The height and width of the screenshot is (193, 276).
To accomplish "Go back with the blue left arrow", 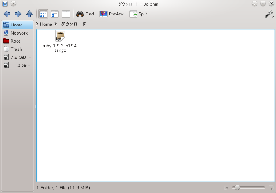I will tap(7, 14).
